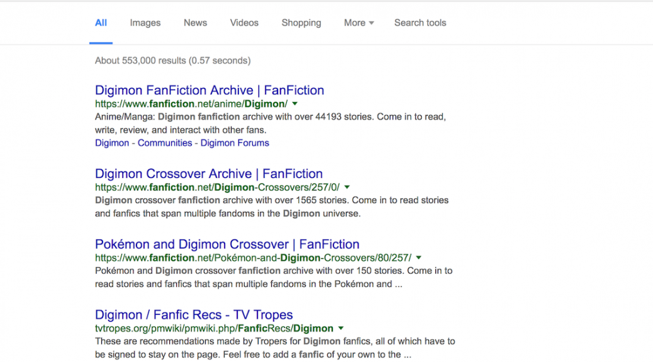Expand the More search categories dropdown
The height and width of the screenshot is (362, 653).
click(359, 23)
